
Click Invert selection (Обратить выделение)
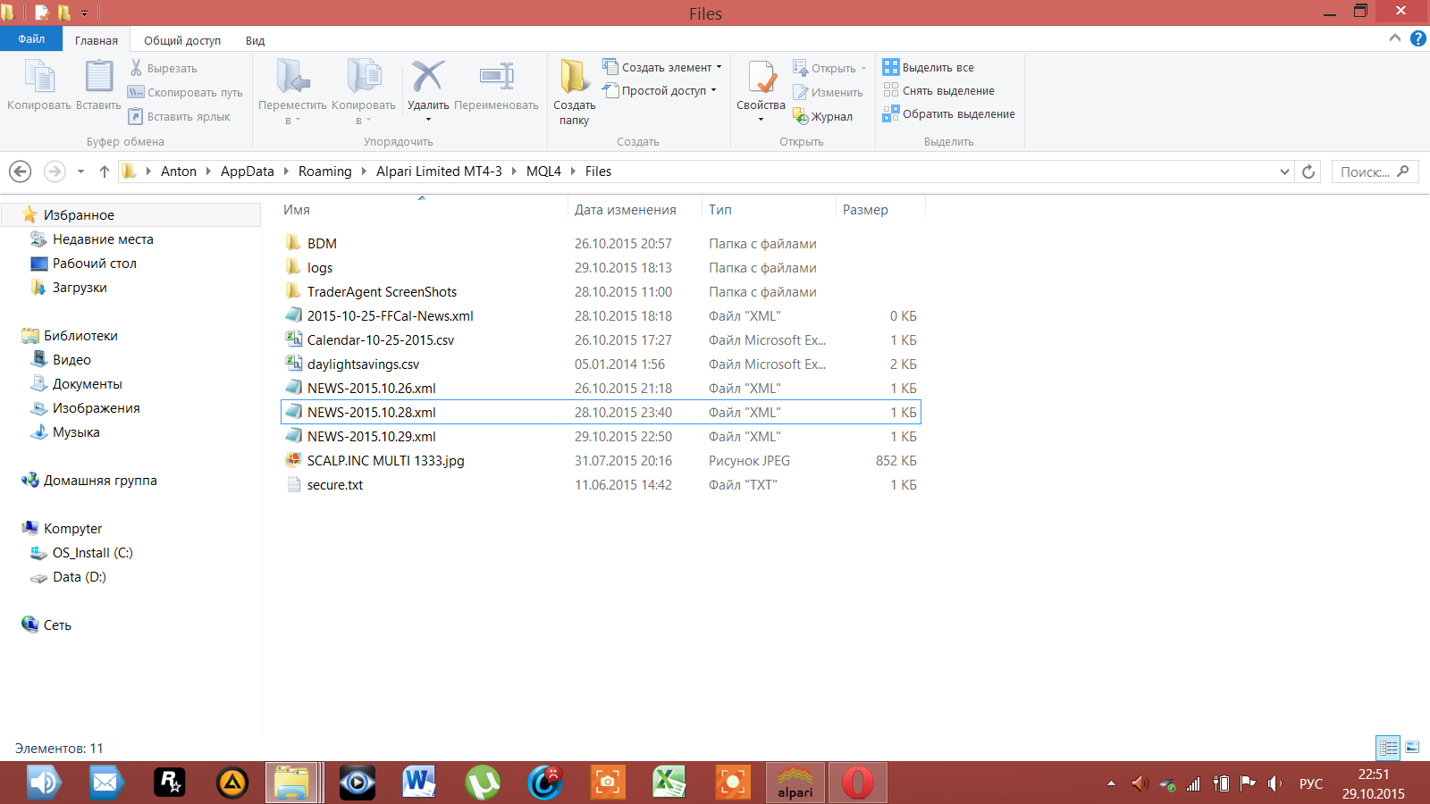tap(949, 113)
